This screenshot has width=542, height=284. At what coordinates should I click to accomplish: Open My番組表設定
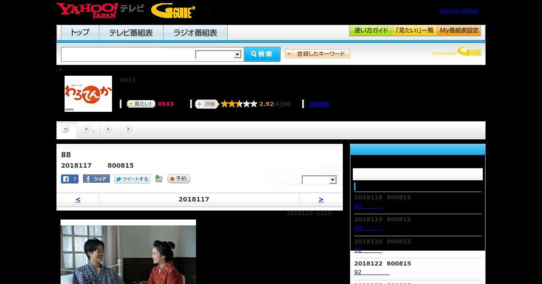coord(459,31)
